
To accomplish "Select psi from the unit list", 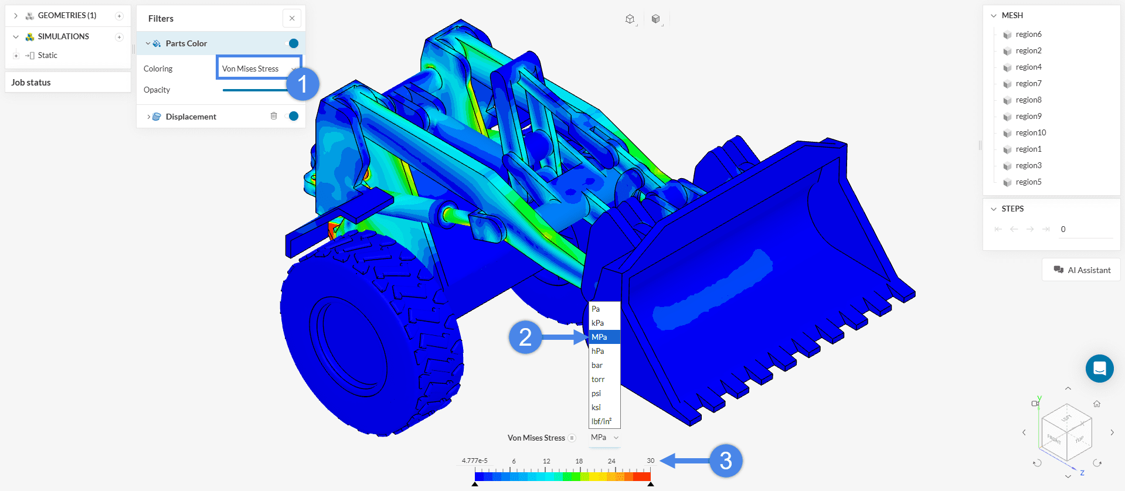I will point(596,393).
